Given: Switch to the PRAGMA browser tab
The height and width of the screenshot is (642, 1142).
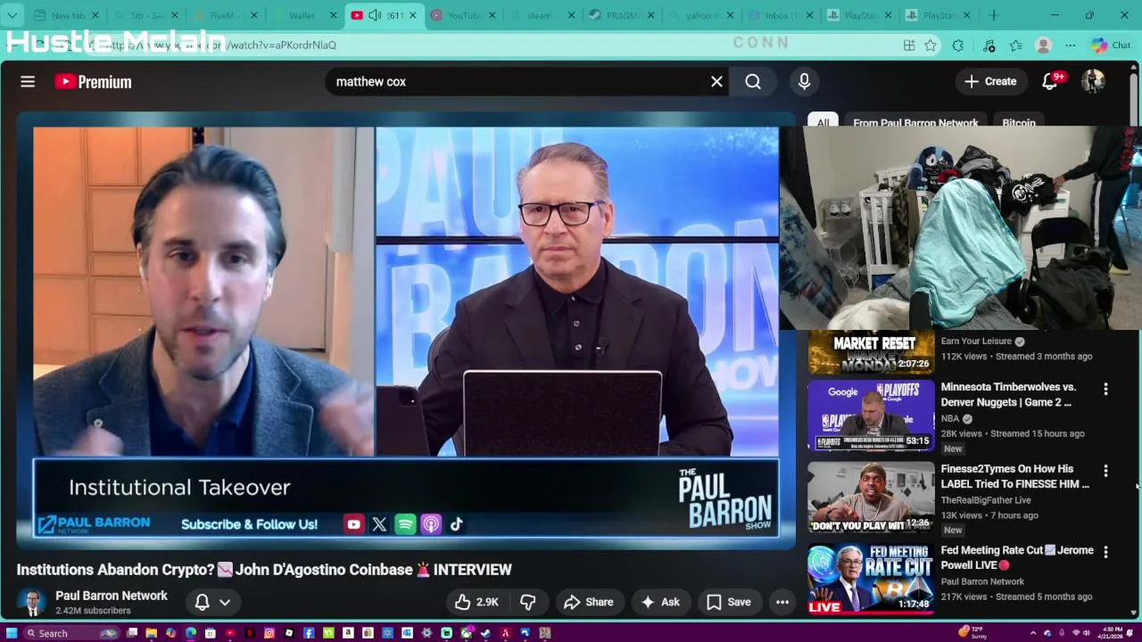Looking at the screenshot, I should pos(620,15).
